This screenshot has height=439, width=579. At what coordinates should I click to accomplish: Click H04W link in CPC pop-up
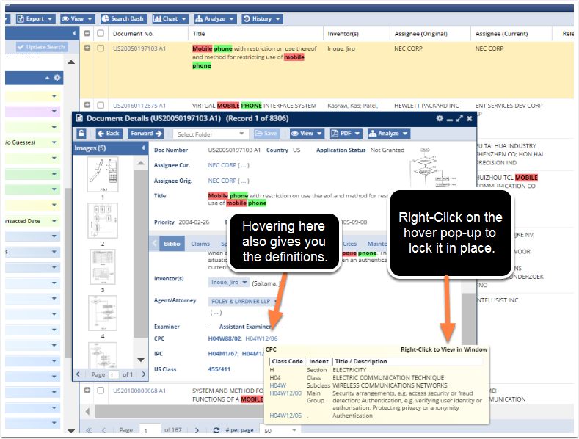tap(277, 385)
